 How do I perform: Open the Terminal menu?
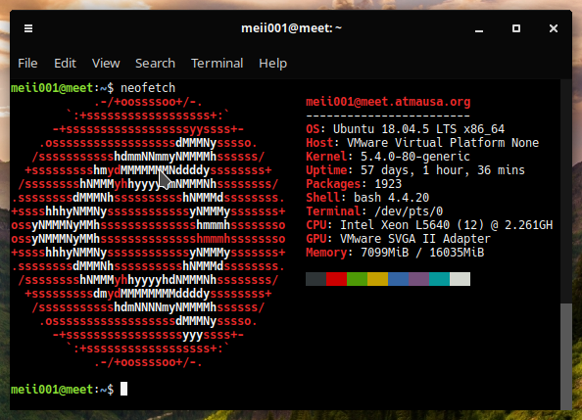[218, 64]
